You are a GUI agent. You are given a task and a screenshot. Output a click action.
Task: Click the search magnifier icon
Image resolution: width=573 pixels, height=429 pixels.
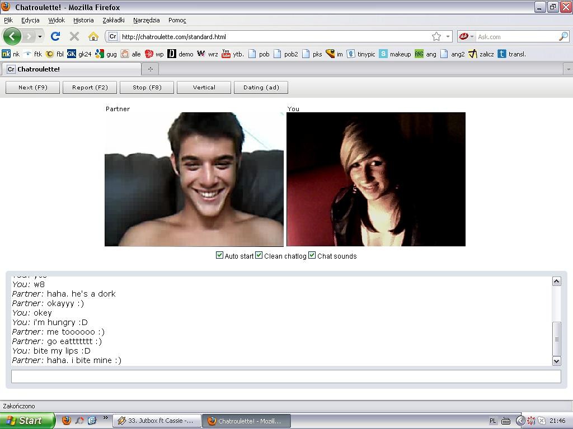click(x=563, y=36)
